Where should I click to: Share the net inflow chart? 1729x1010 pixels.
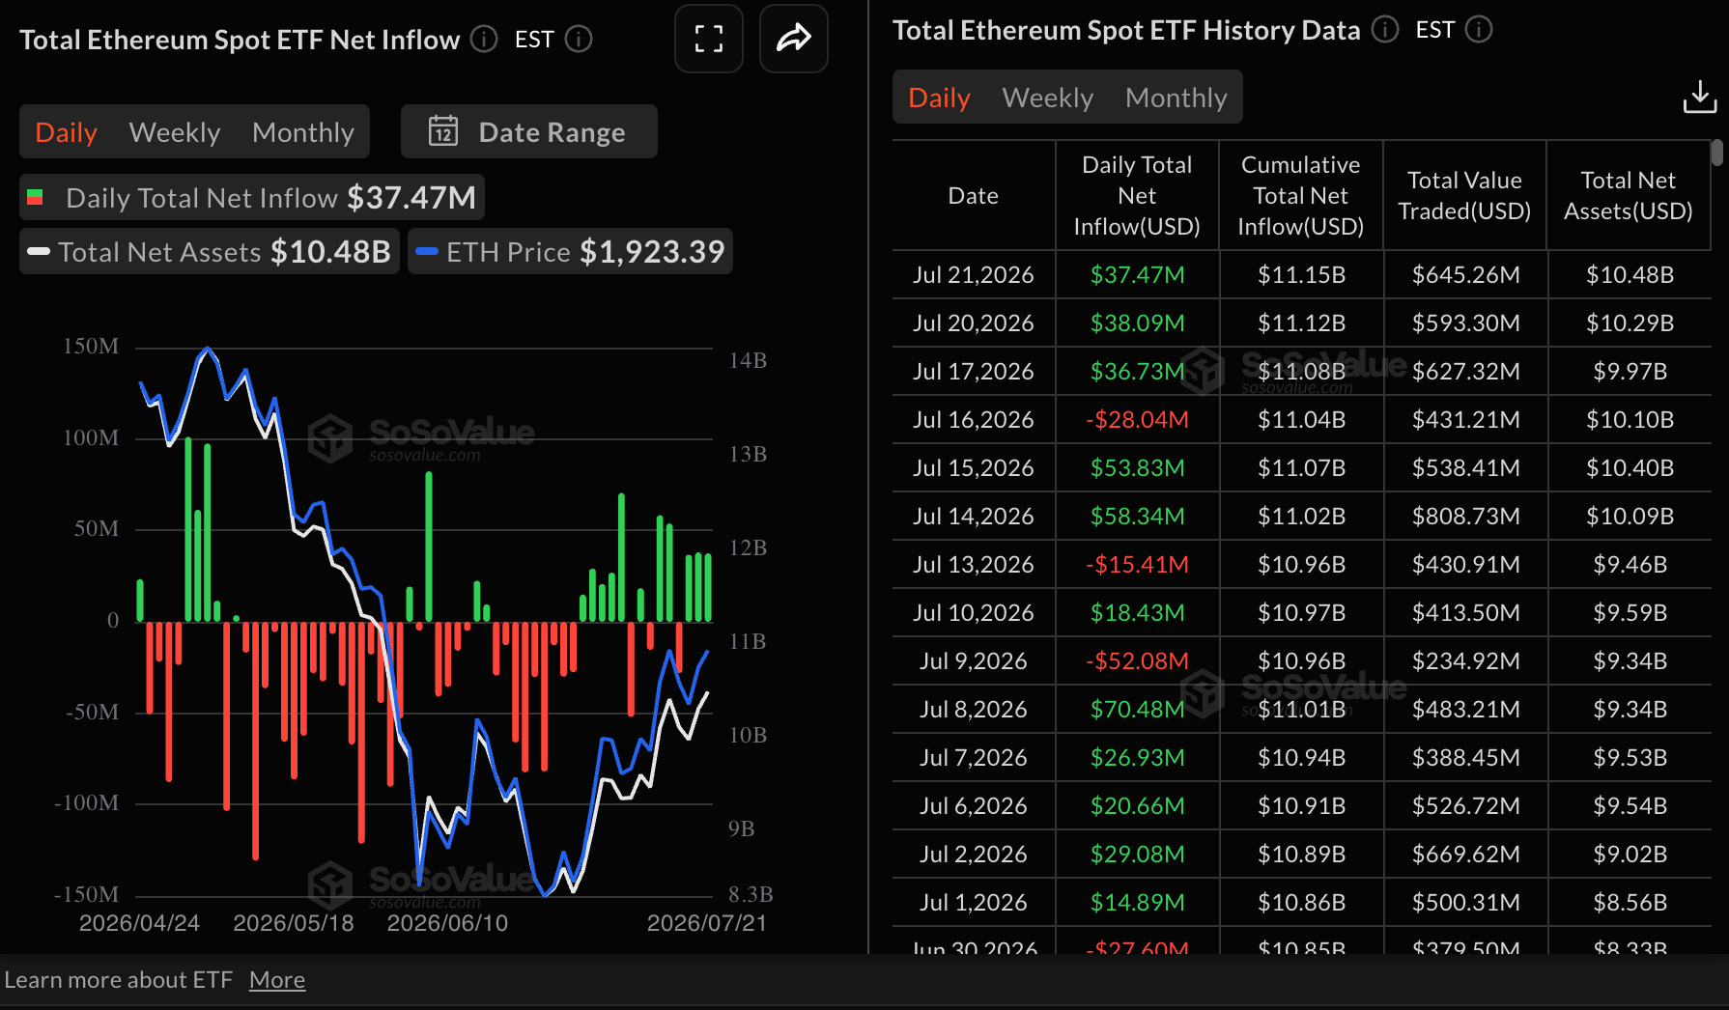point(793,39)
